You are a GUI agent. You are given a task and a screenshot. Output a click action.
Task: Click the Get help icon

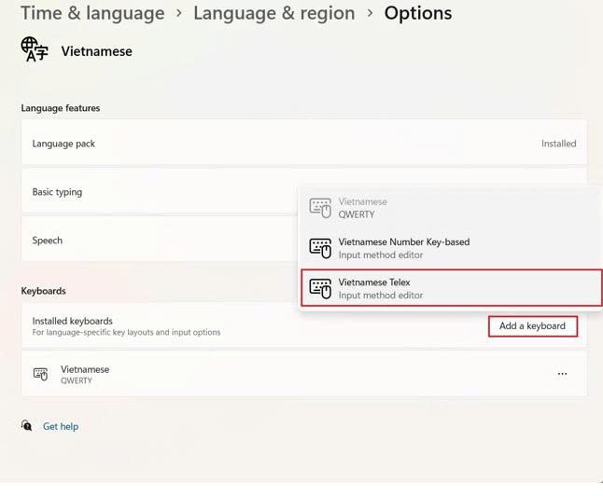(27, 426)
